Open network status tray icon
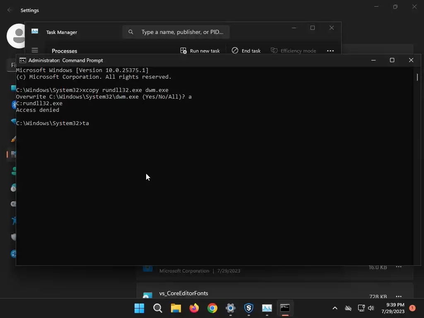This screenshot has height=318, width=424. pyautogui.click(x=361, y=308)
